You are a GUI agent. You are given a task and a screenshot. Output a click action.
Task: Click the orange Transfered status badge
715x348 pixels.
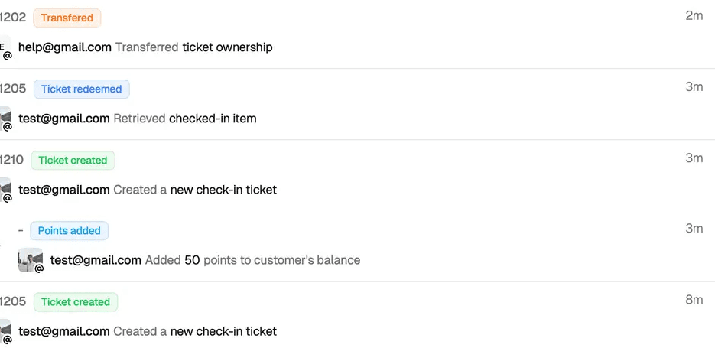click(x=67, y=18)
